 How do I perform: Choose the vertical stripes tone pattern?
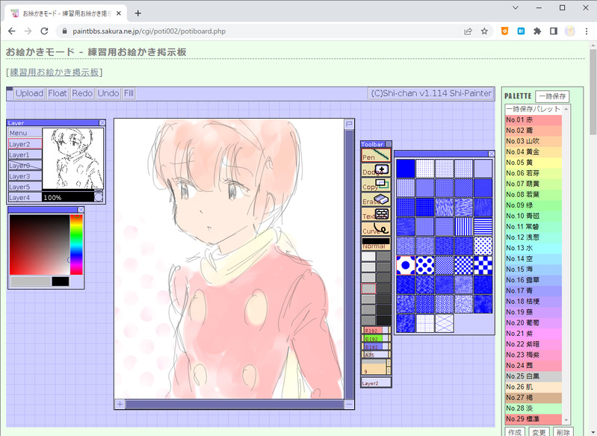[x=464, y=227]
